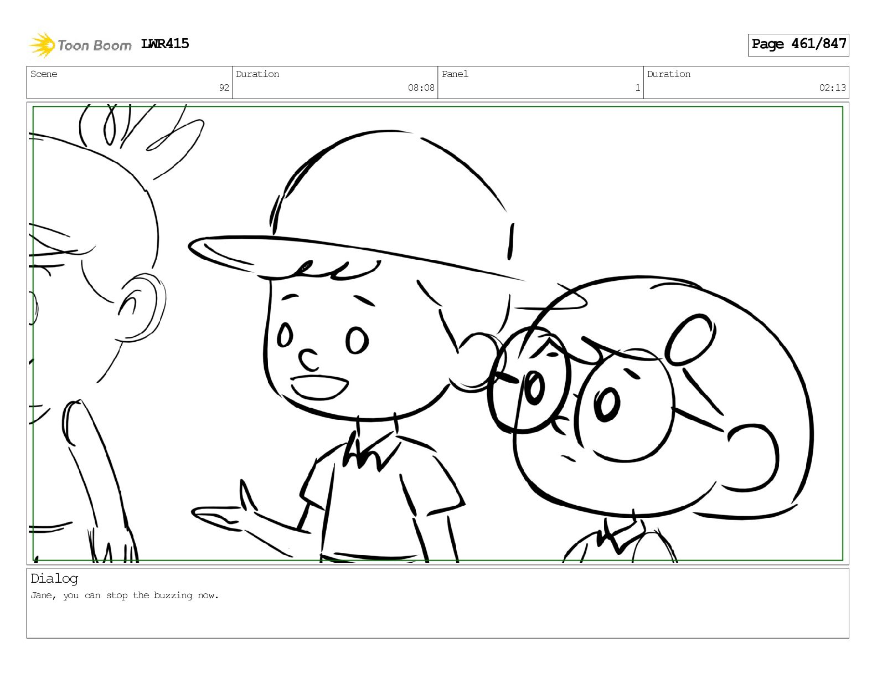The image size is (877, 678).
Task: Click the Duration label beside the scene value
Action: (x=257, y=74)
